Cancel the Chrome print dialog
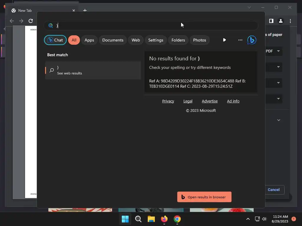Image resolution: width=302 pixels, height=226 pixels. 274,190
